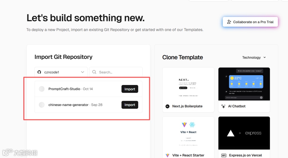
Task: Select the Vite + React template thumbnail
Action: click(188, 133)
